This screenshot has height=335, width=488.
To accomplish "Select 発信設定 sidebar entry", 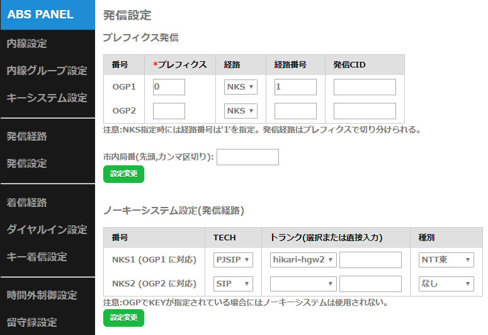I will [27, 163].
